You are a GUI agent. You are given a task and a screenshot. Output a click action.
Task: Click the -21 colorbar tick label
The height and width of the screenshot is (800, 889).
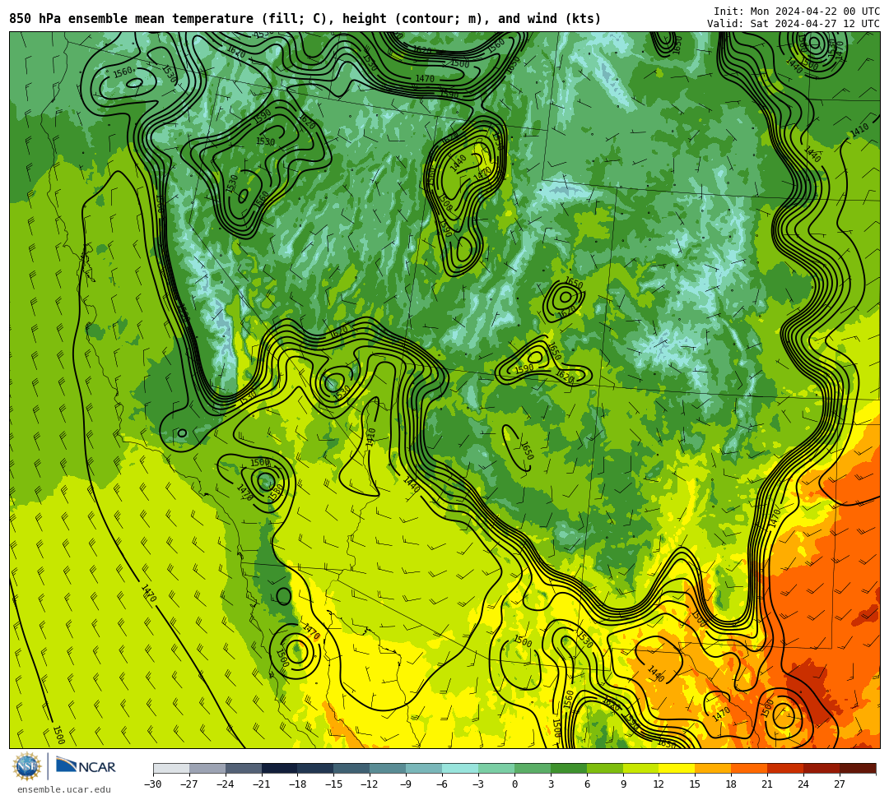(262, 784)
